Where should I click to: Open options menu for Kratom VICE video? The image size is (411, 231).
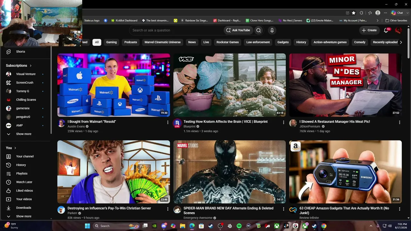(x=284, y=122)
